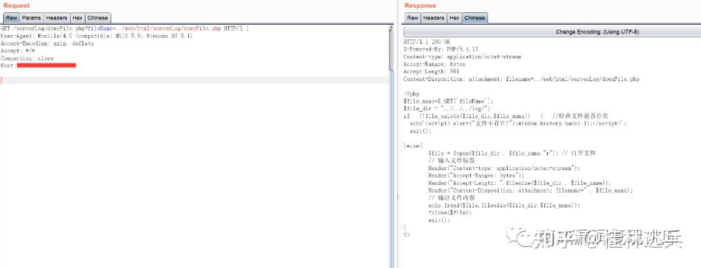Click the Header("Accept-Ranges: bytes") code line
Screen dimensions: 701x268
[x=476, y=176]
